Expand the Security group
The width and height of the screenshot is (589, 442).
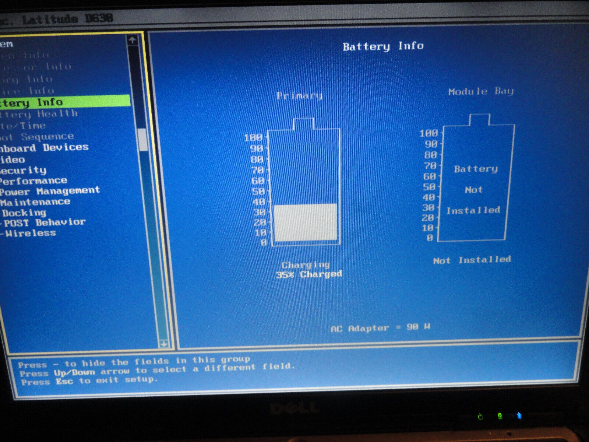(x=23, y=171)
